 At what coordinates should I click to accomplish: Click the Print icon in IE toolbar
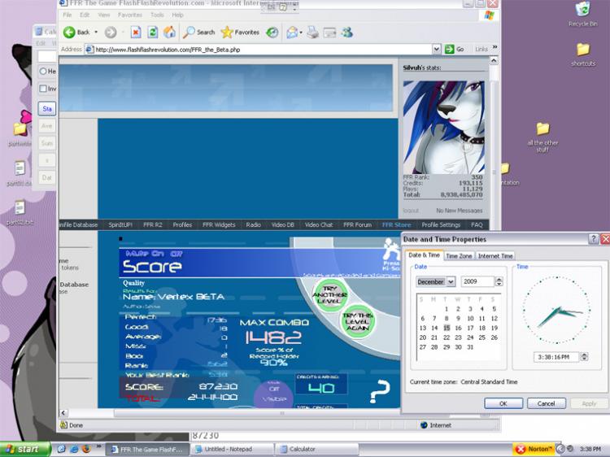point(312,33)
